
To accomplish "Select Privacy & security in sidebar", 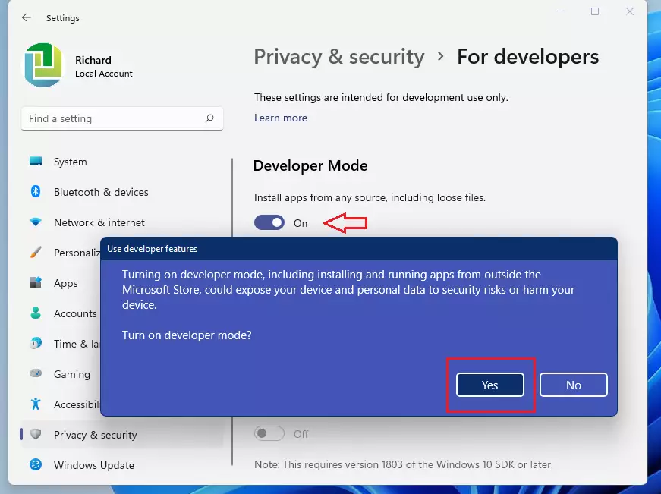I will coord(122,435).
